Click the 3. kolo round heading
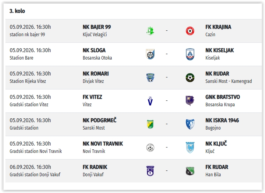 [17, 11]
